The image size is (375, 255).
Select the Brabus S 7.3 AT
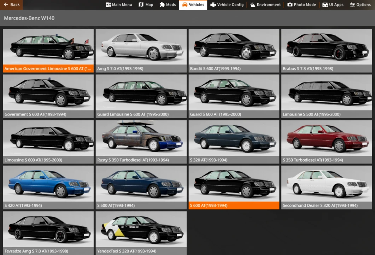pyautogui.click(x=326, y=50)
